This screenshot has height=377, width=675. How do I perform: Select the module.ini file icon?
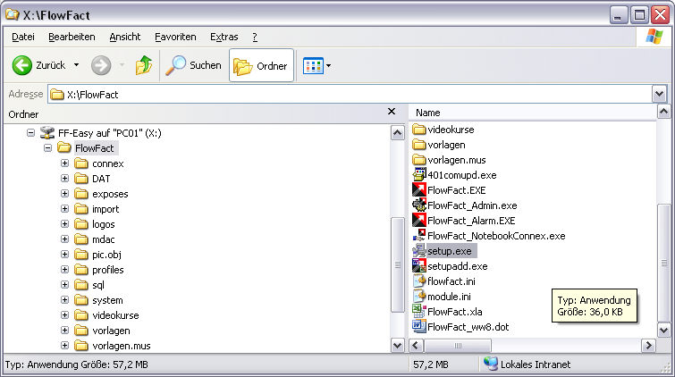click(x=419, y=296)
